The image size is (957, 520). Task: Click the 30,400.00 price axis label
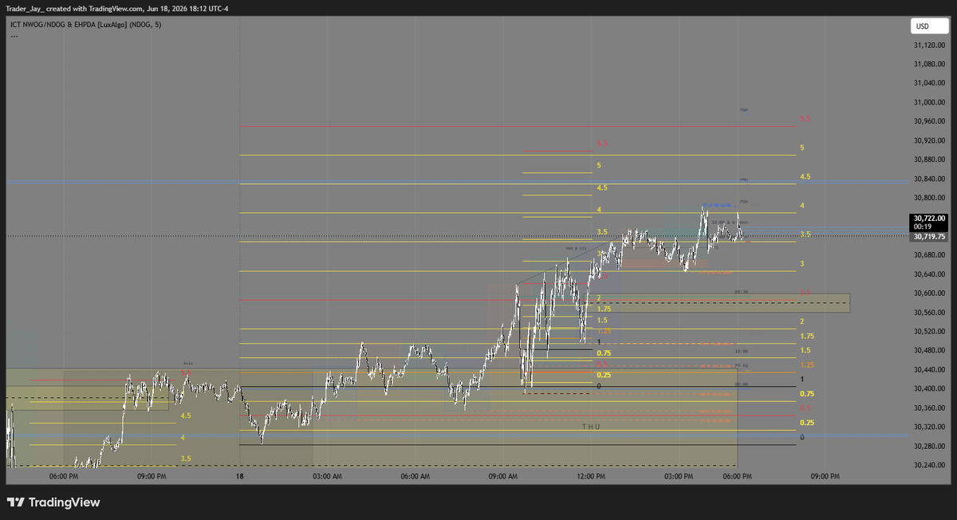tap(930, 389)
